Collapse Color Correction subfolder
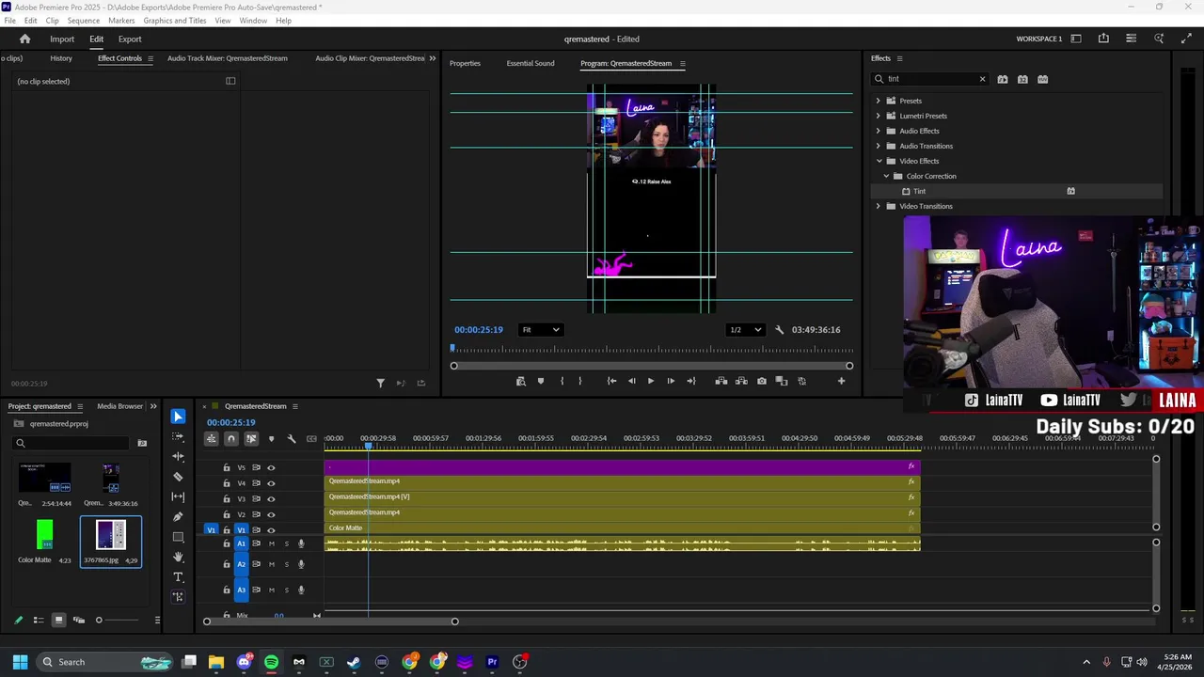 (x=886, y=176)
